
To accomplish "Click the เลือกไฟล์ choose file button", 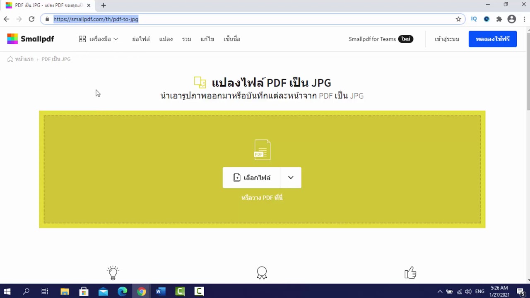I will (251, 178).
